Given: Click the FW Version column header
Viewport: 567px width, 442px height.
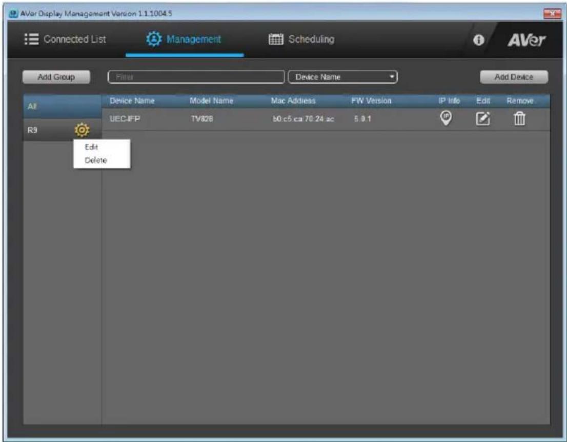Looking at the screenshot, I should tap(371, 101).
